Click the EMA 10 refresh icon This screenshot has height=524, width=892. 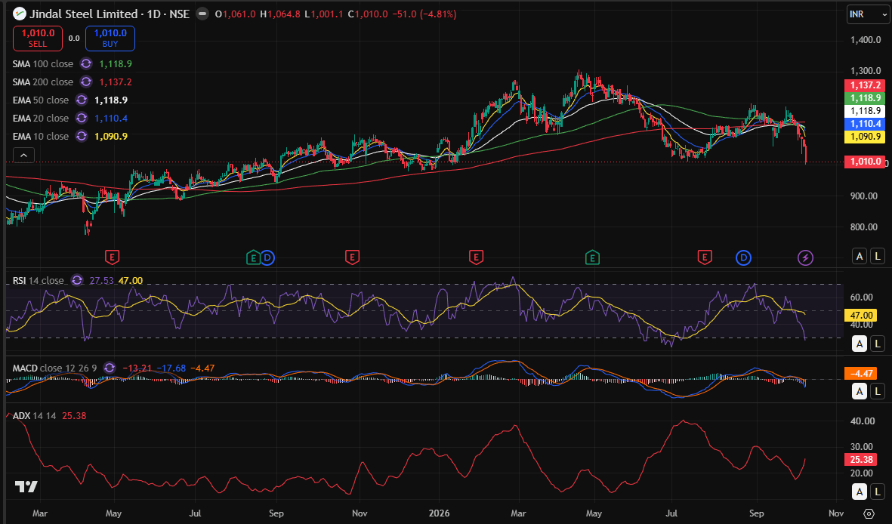point(82,137)
